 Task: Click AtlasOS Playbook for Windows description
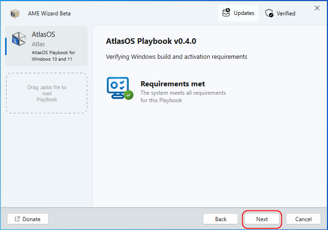(x=53, y=56)
